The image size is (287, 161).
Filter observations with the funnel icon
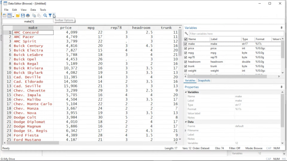coord(50,16)
